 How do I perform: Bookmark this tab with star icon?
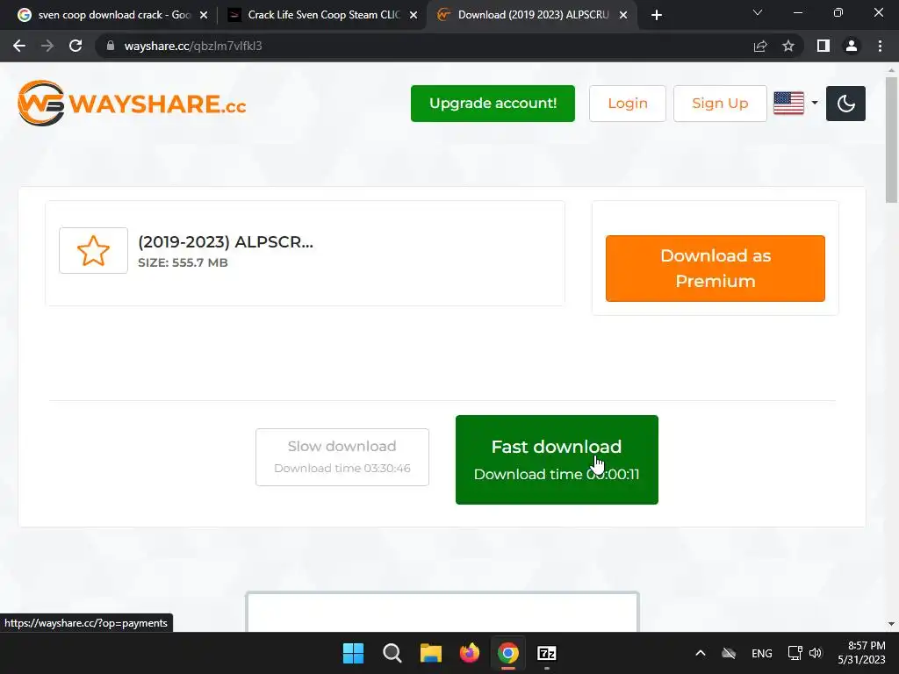[x=788, y=46]
